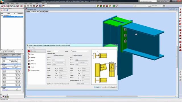Switch to the Scheme tab
Viewport: 182px width, 102px height.
28,12
